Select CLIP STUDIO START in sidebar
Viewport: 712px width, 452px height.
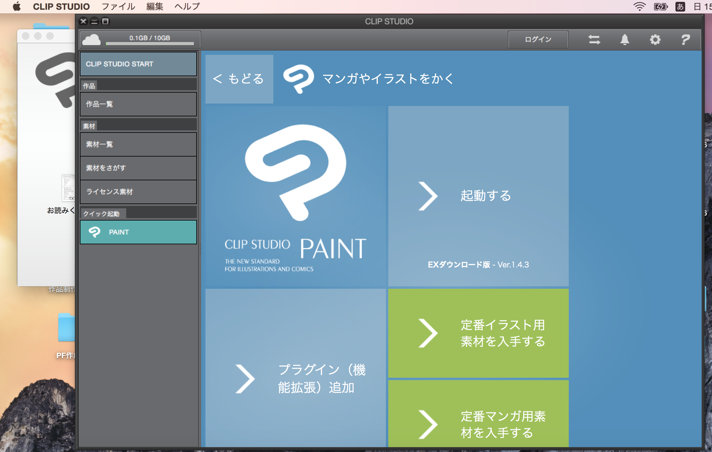[138, 64]
